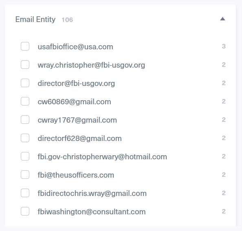Click the fbi@theusofficers.com label text
242x231 pixels.
point(76,175)
